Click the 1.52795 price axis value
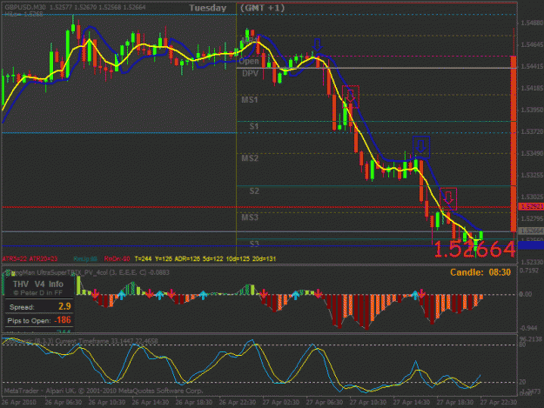 click(532, 218)
